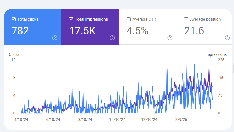The image size is (234, 132).
Task: Uncheck the Total impressions checkbox
Action: tap(71, 19)
